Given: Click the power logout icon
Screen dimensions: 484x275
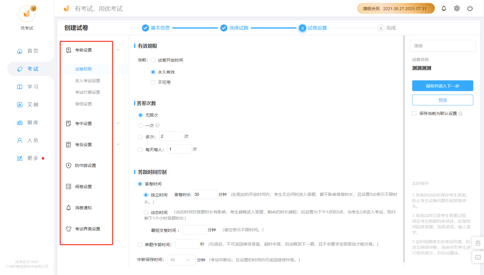Looking at the screenshot, I should pos(470,8).
